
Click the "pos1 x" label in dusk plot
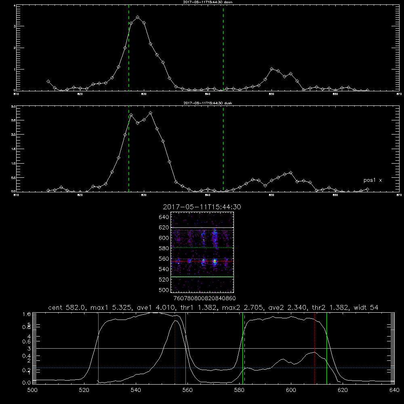pyautogui.click(x=372, y=180)
